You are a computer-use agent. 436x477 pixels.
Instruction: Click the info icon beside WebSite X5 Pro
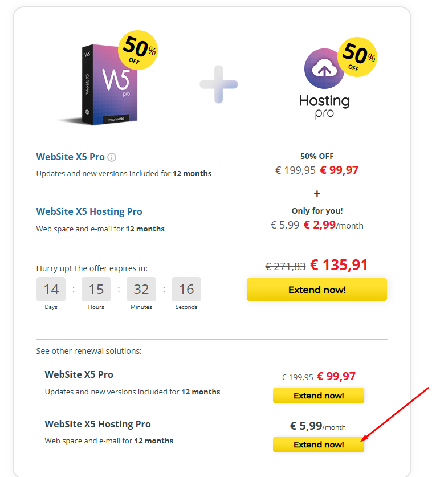[x=112, y=157]
